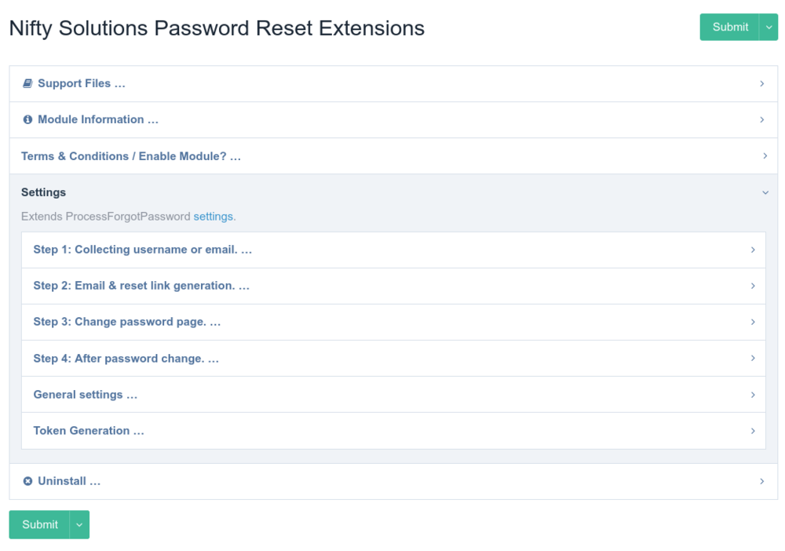Expand Step 2: Email & reset link generation

point(141,286)
